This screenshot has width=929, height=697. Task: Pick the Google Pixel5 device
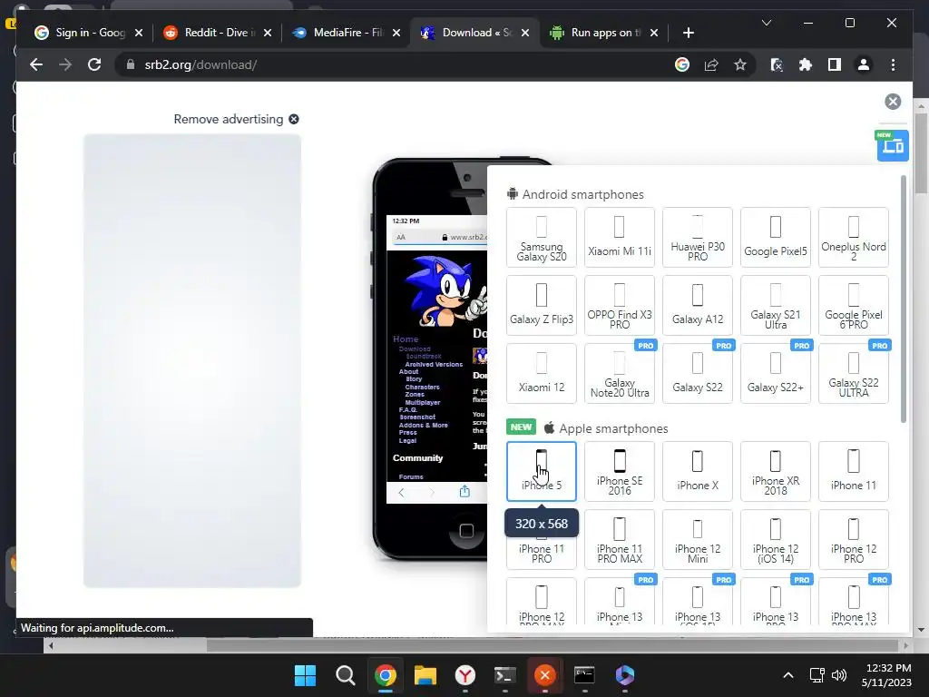click(x=776, y=238)
